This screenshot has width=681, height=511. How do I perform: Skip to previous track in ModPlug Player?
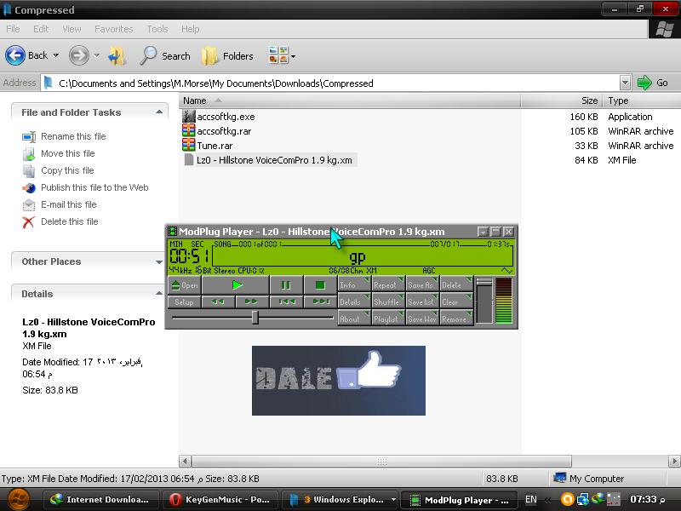(x=286, y=301)
